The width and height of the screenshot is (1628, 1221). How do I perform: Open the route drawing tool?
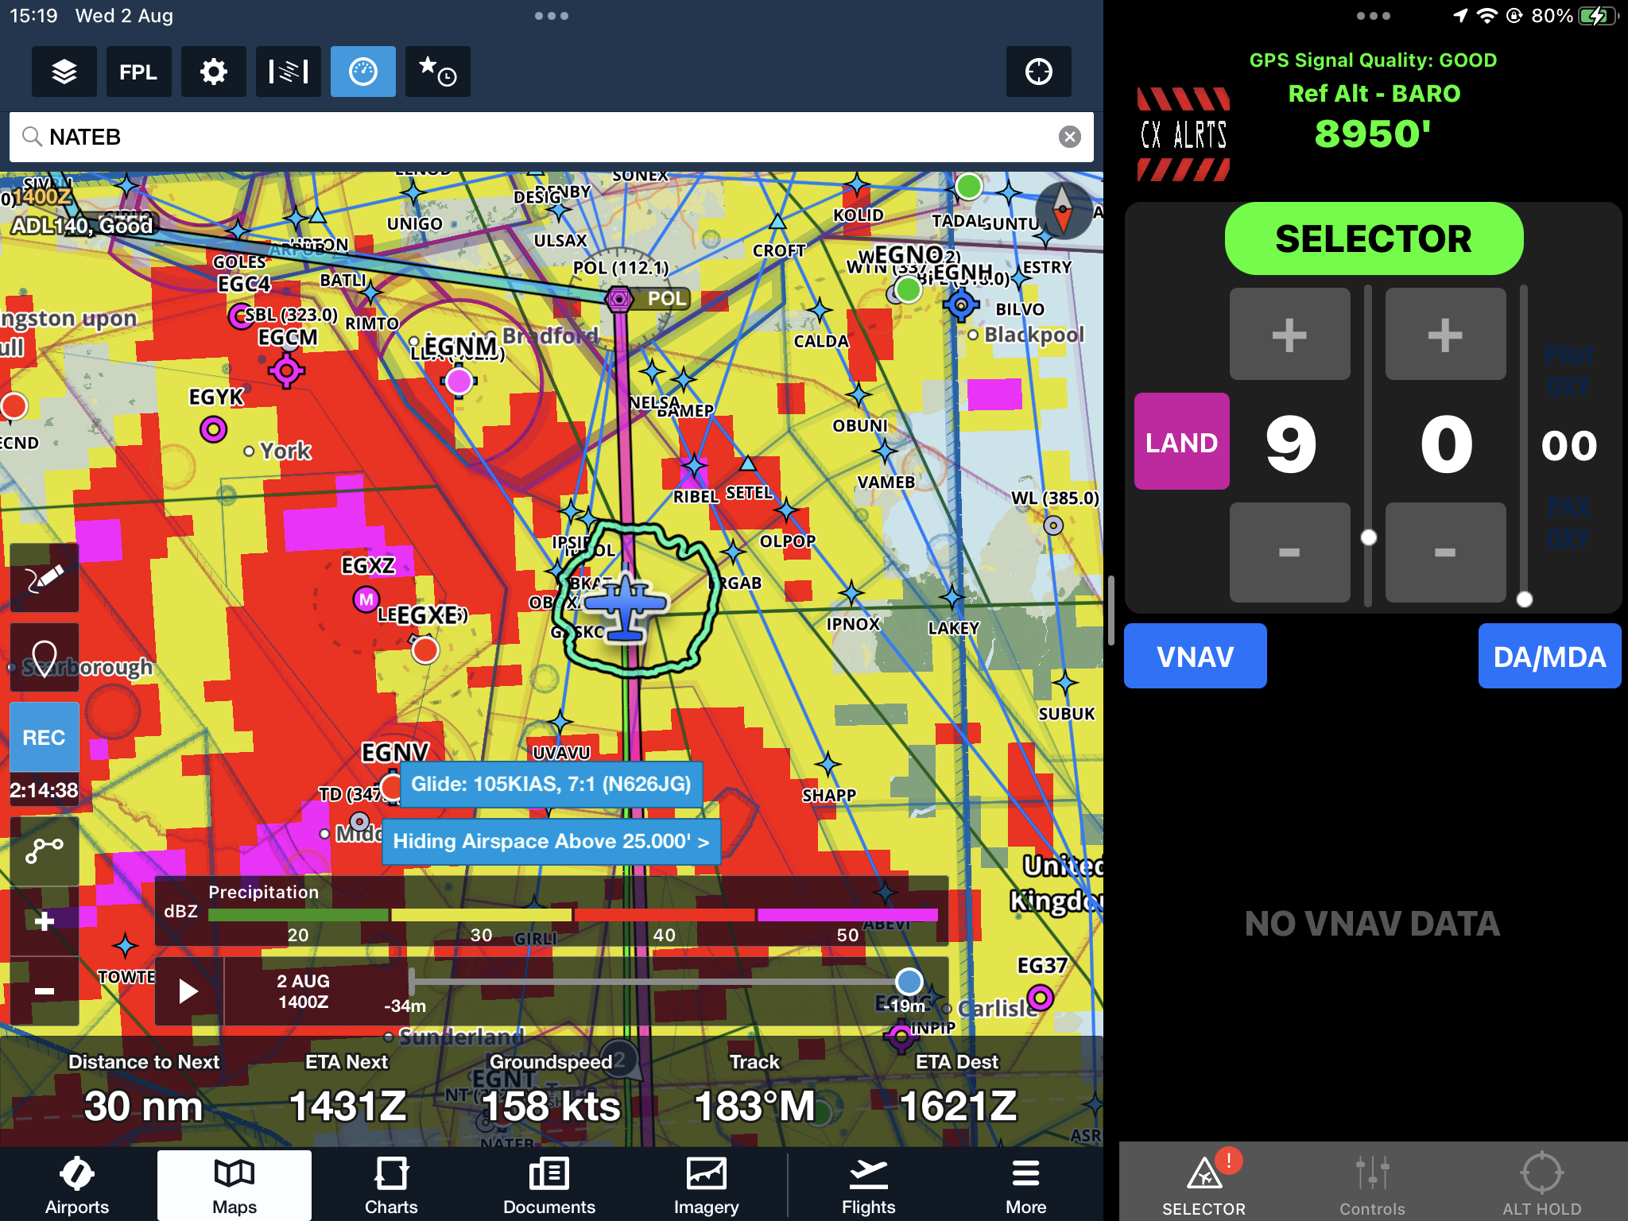(x=45, y=851)
